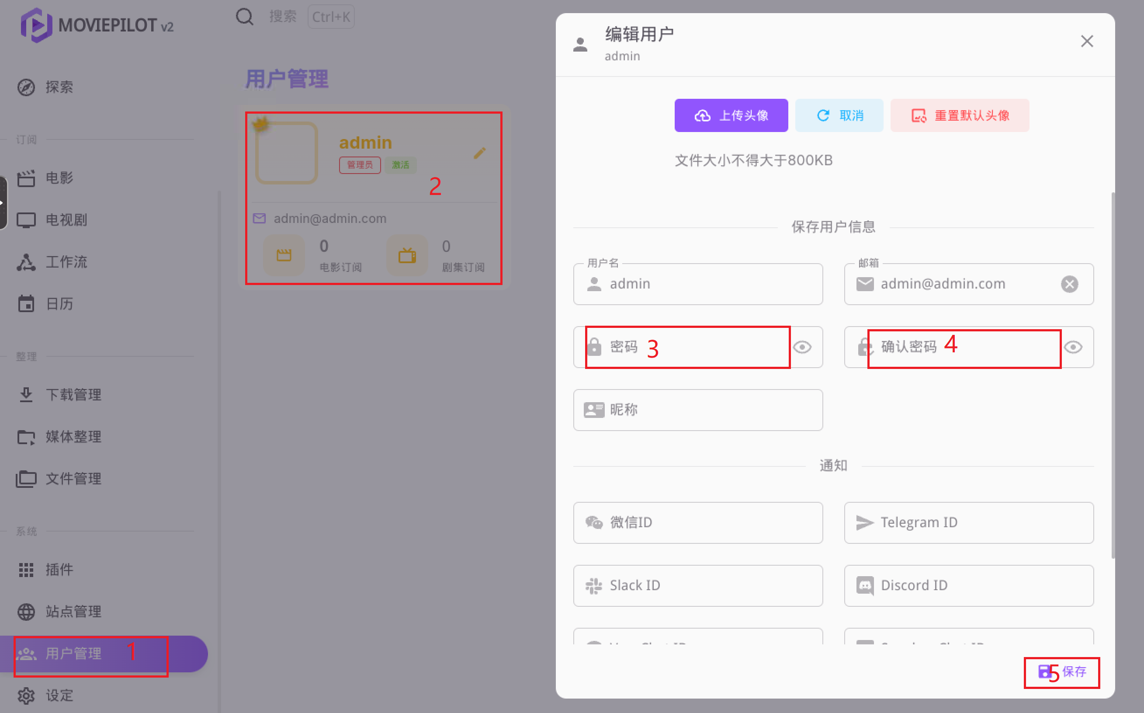This screenshot has width=1144, height=713.
Task: Click the compass icon beside 探索
Action: [x=26, y=87]
